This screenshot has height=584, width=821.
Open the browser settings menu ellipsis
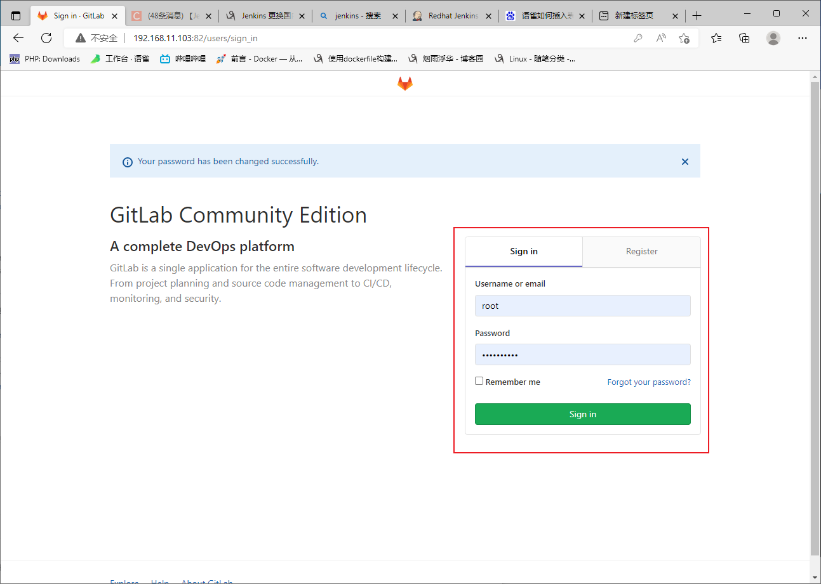(802, 38)
